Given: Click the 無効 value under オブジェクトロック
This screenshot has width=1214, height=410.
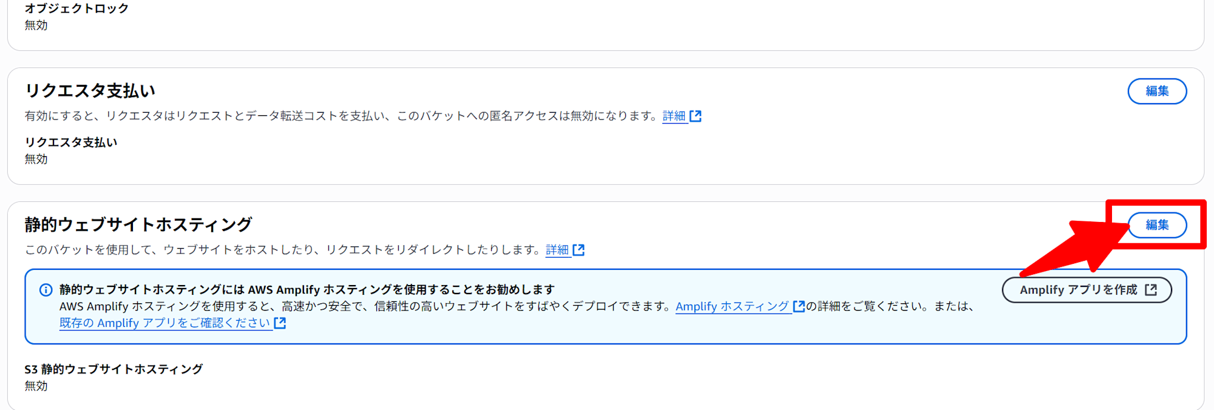Looking at the screenshot, I should (36, 25).
